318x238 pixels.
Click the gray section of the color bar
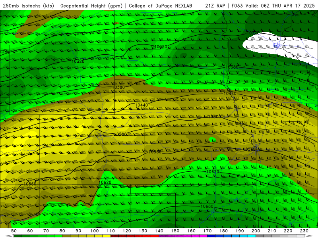[x=280, y=236]
